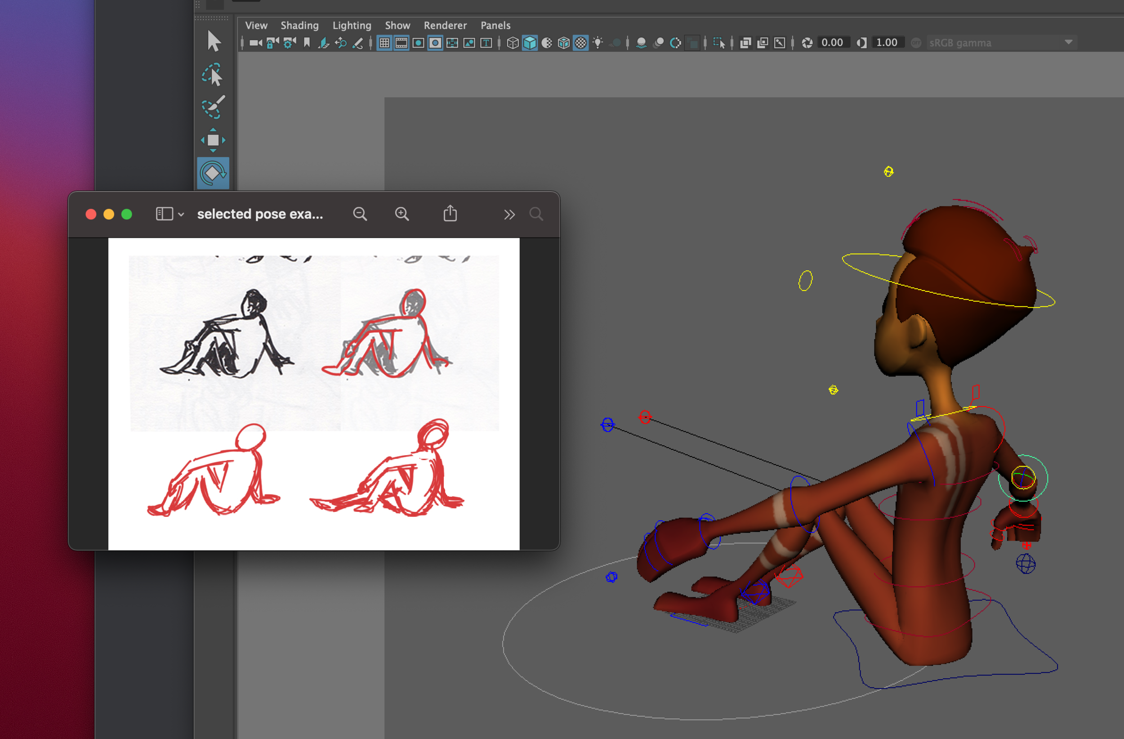Enable use all lights bulb
The image size is (1124, 739).
(598, 43)
